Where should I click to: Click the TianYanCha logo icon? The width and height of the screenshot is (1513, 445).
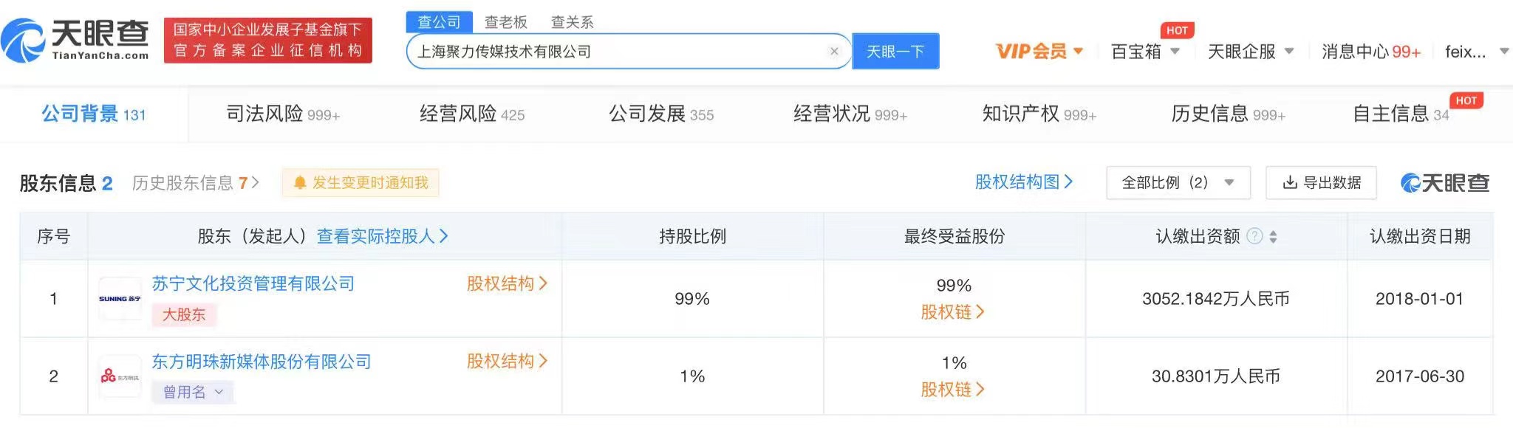[x=24, y=41]
